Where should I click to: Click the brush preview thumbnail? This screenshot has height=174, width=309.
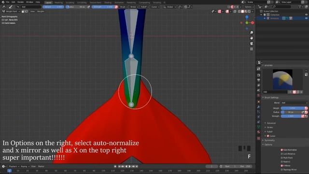(282, 79)
